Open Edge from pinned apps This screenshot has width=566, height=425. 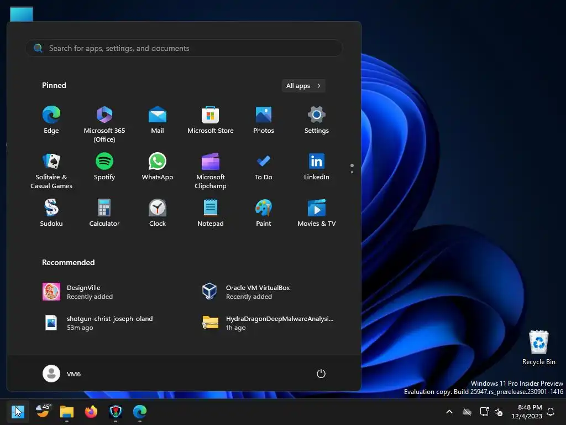click(51, 121)
